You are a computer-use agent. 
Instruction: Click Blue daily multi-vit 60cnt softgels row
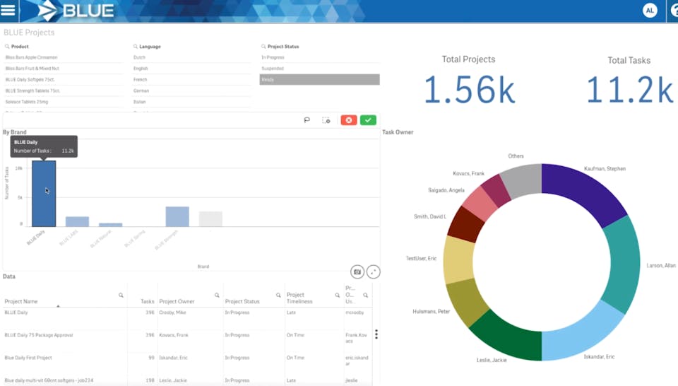(49, 380)
